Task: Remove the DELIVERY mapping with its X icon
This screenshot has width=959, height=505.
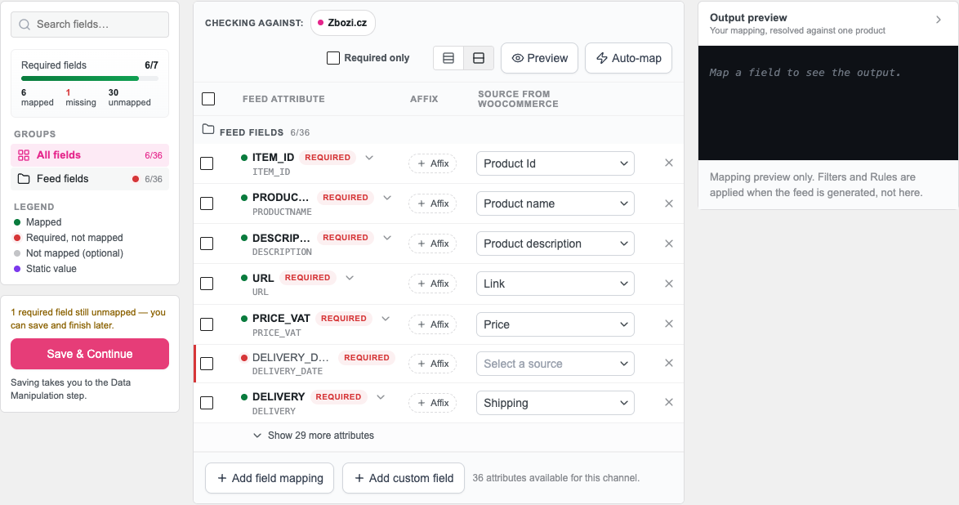Action: click(x=668, y=402)
